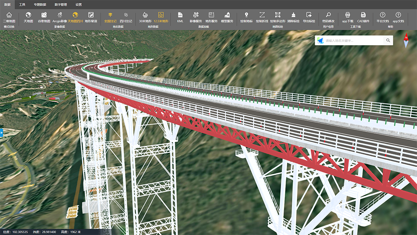The image size is (417, 235).
Task: Enable the 四川注记 labels layer
Action: [126, 17]
